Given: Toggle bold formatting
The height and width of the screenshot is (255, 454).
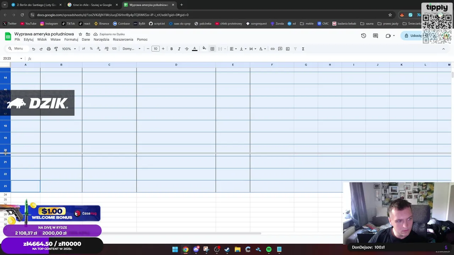Looking at the screenshot, I should click(x=171, y=49).
